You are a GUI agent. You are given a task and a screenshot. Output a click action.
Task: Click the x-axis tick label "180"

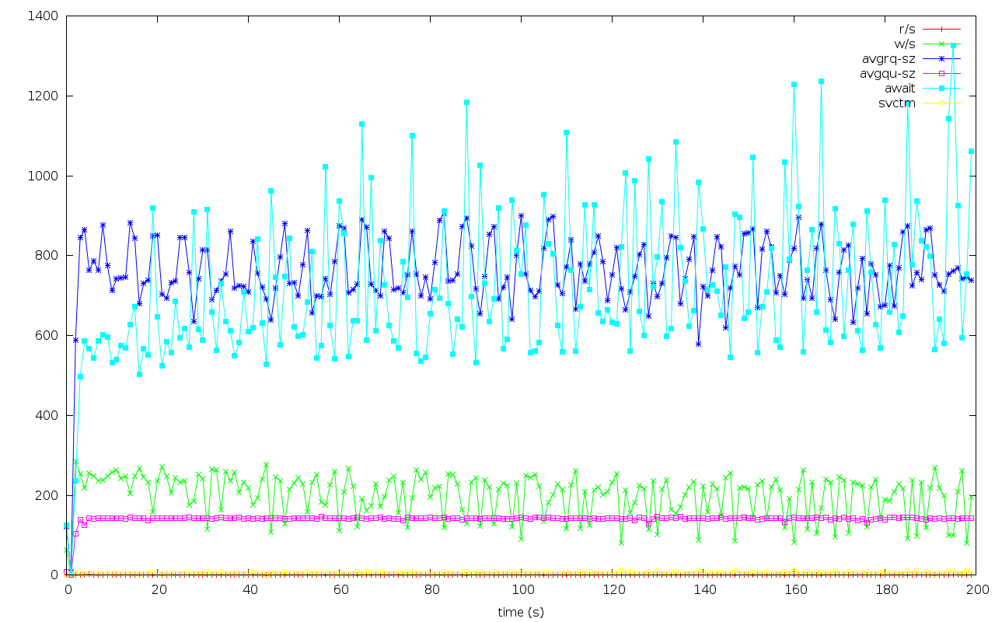point(886,590)
